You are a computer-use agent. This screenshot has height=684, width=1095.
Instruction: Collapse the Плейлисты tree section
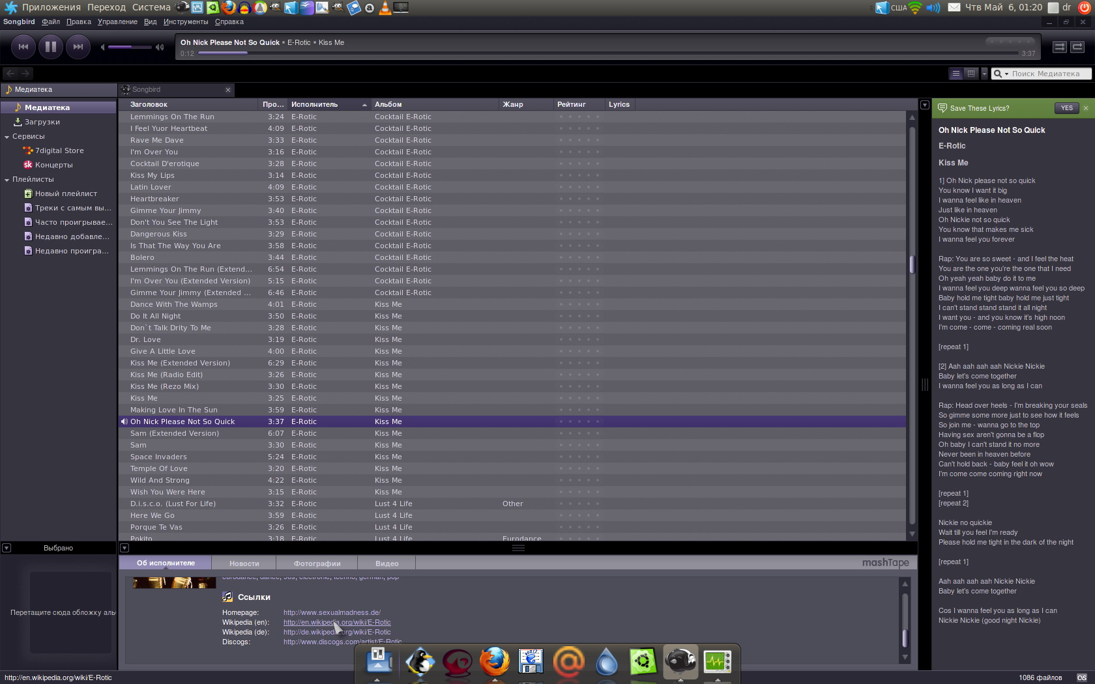click(x=7, y=180)
